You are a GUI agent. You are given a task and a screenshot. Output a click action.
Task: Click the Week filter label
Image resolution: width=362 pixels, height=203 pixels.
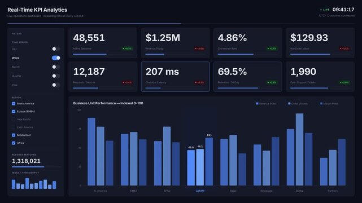click(15, 58)
